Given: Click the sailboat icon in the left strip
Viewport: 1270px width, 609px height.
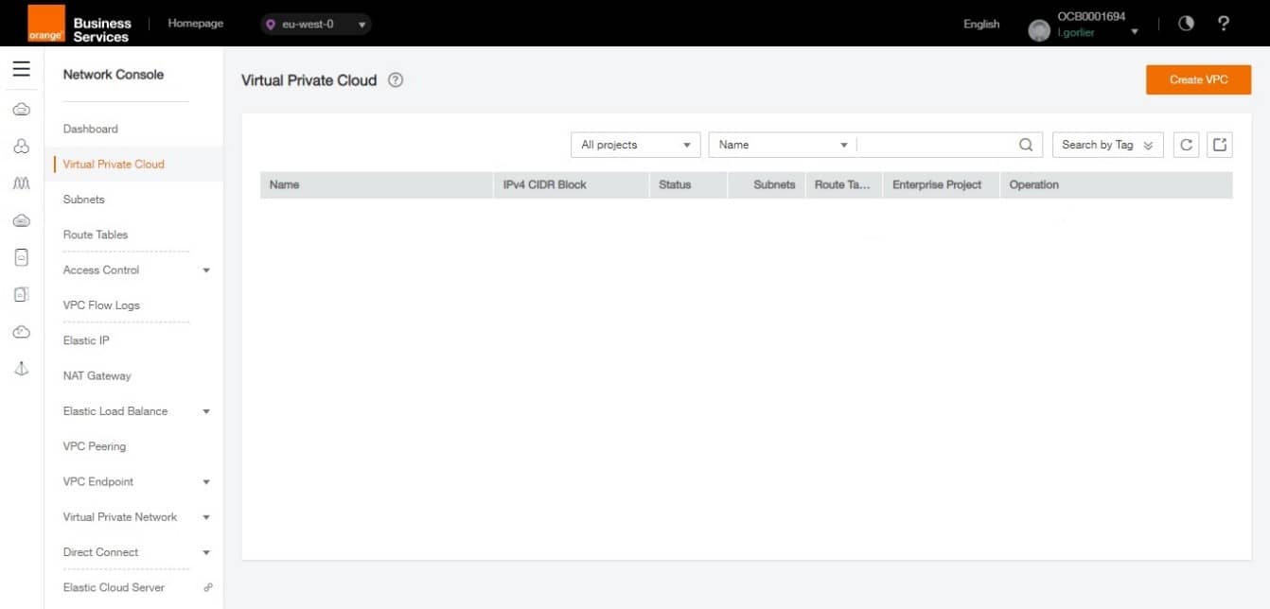Looking at the screenshot, I should point(22,369).
